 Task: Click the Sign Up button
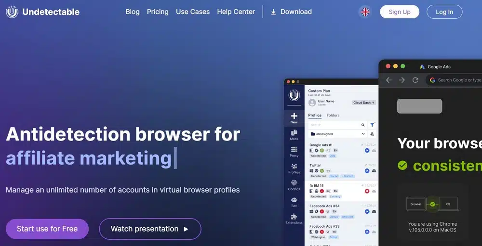[399, 12]
